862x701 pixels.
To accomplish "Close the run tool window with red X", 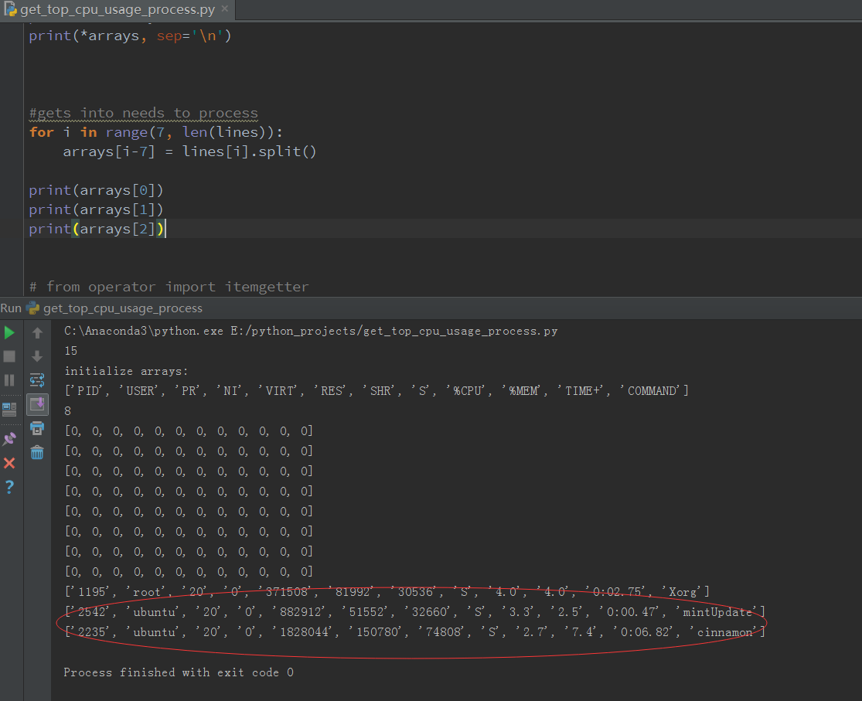I will click(x=9, y=463).
